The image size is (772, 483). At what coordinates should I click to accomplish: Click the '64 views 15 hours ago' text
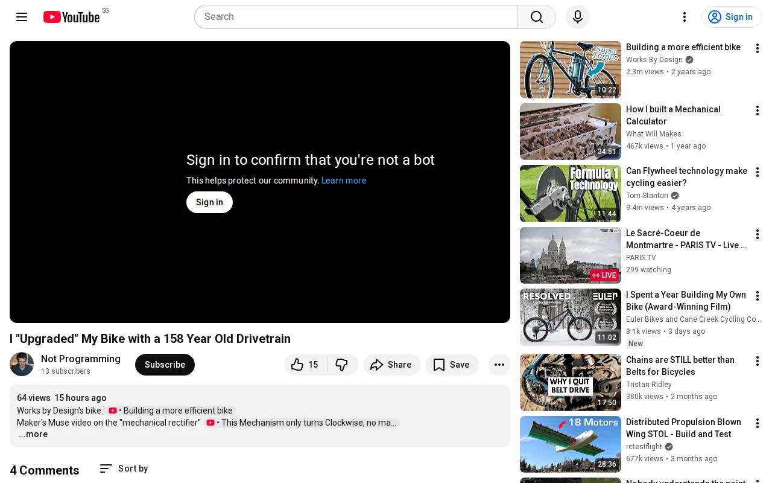click(x=62, y=398)
